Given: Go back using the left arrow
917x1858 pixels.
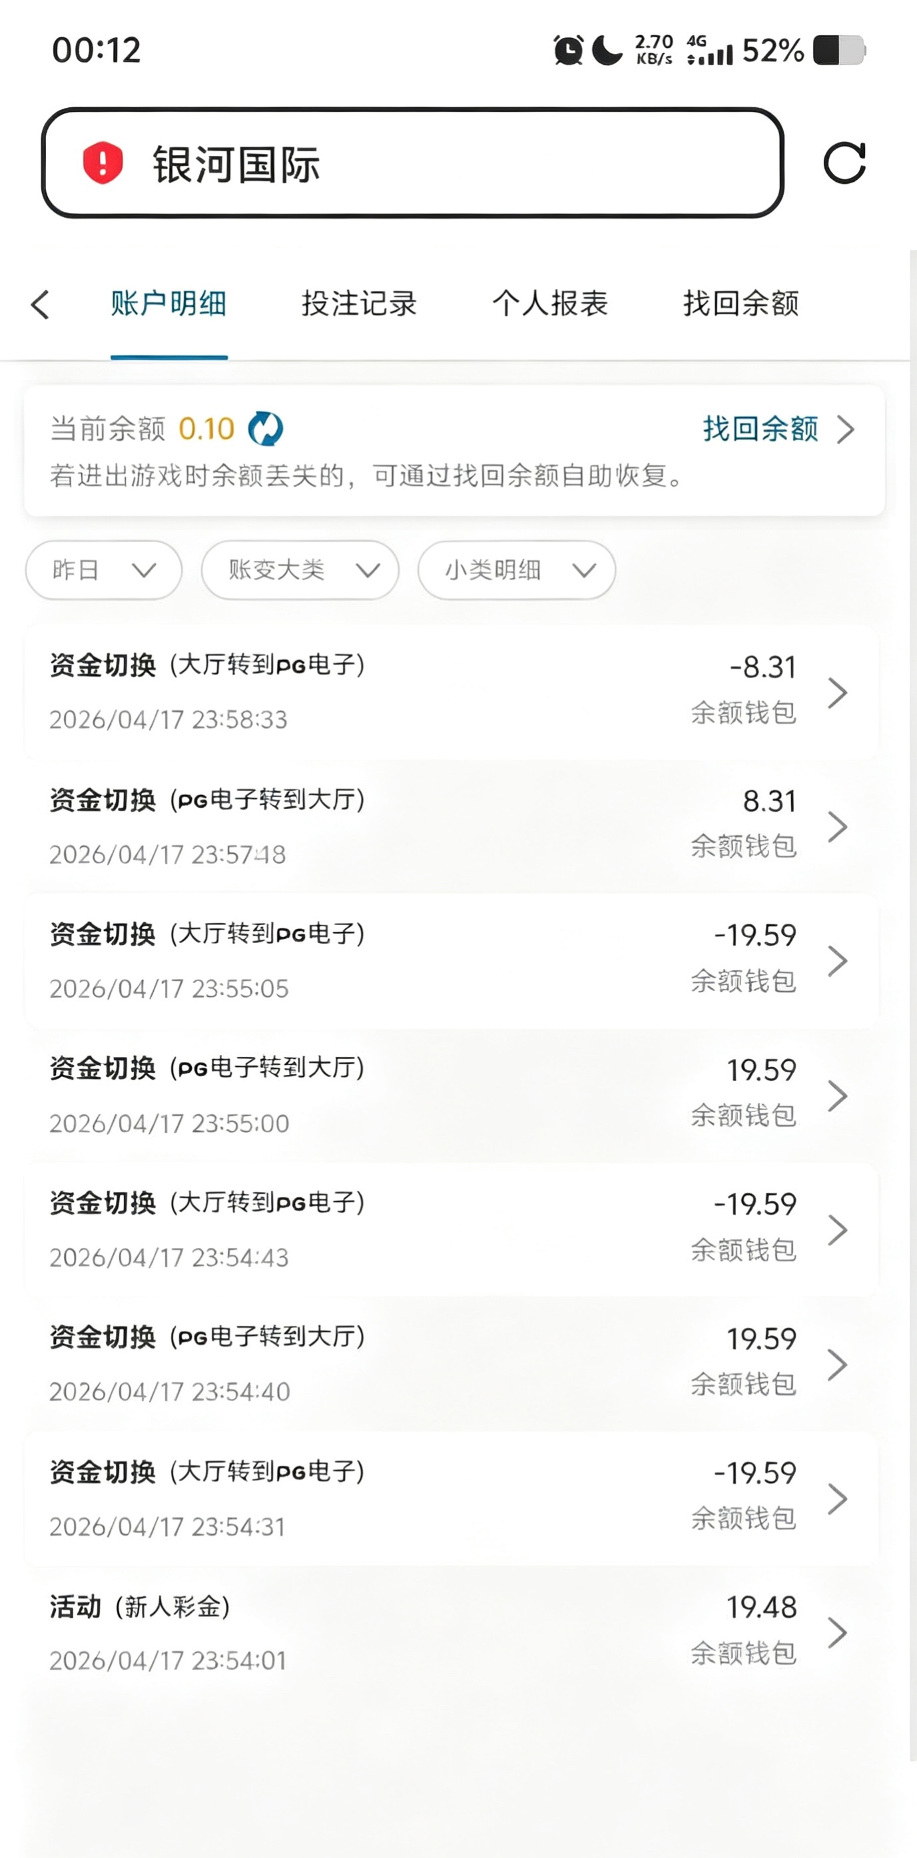Looking at the screenshot, I should (41, 304).
